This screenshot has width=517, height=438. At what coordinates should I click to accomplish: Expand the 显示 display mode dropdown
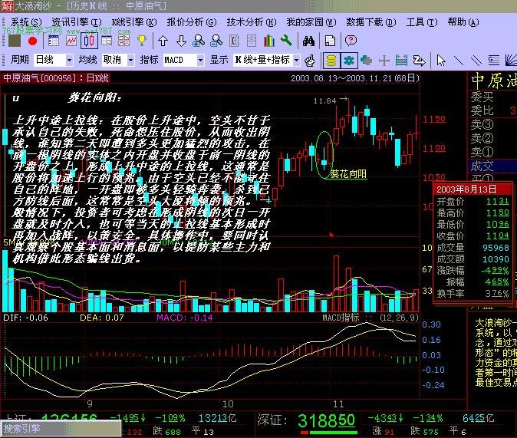[x=296, y=61]
